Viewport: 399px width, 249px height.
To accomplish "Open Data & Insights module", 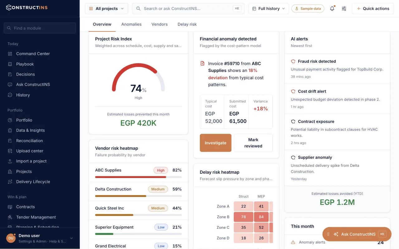I will click(x=40, y=130).
